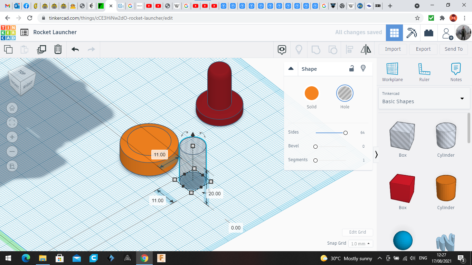Screen dimensions: 472x265
Task: Set shape to Hole
Action: pos(344,94)
